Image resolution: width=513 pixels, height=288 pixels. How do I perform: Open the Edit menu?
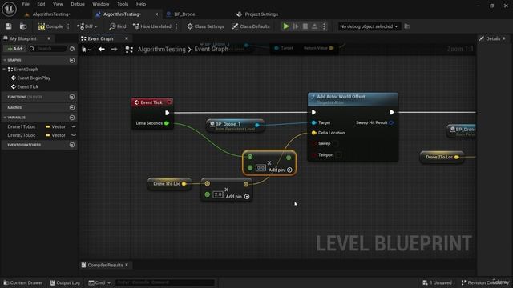click(x=41, y=4)
